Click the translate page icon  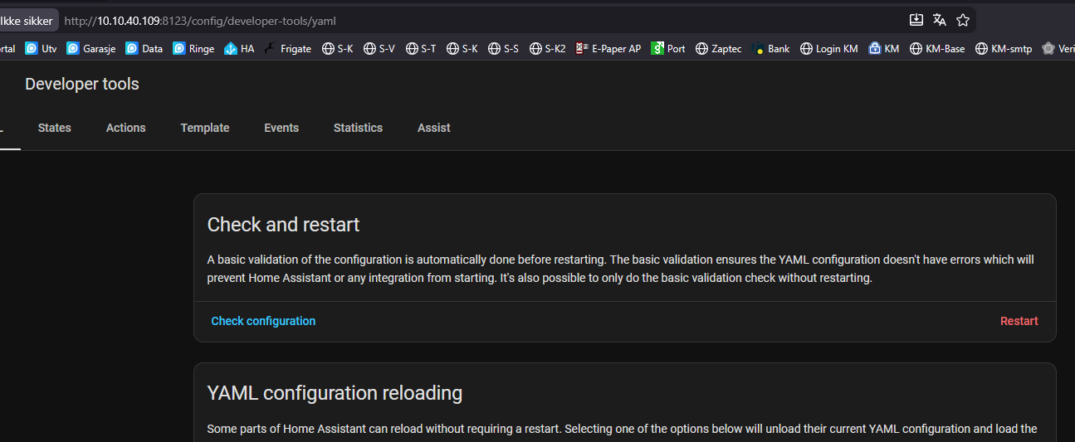click(x=940, y=20)
